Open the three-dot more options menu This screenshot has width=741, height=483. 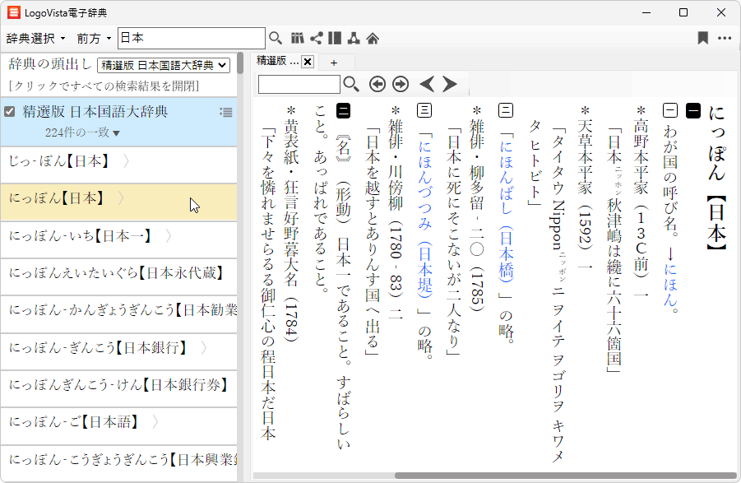pyautogui.click(x=725, y=38)
